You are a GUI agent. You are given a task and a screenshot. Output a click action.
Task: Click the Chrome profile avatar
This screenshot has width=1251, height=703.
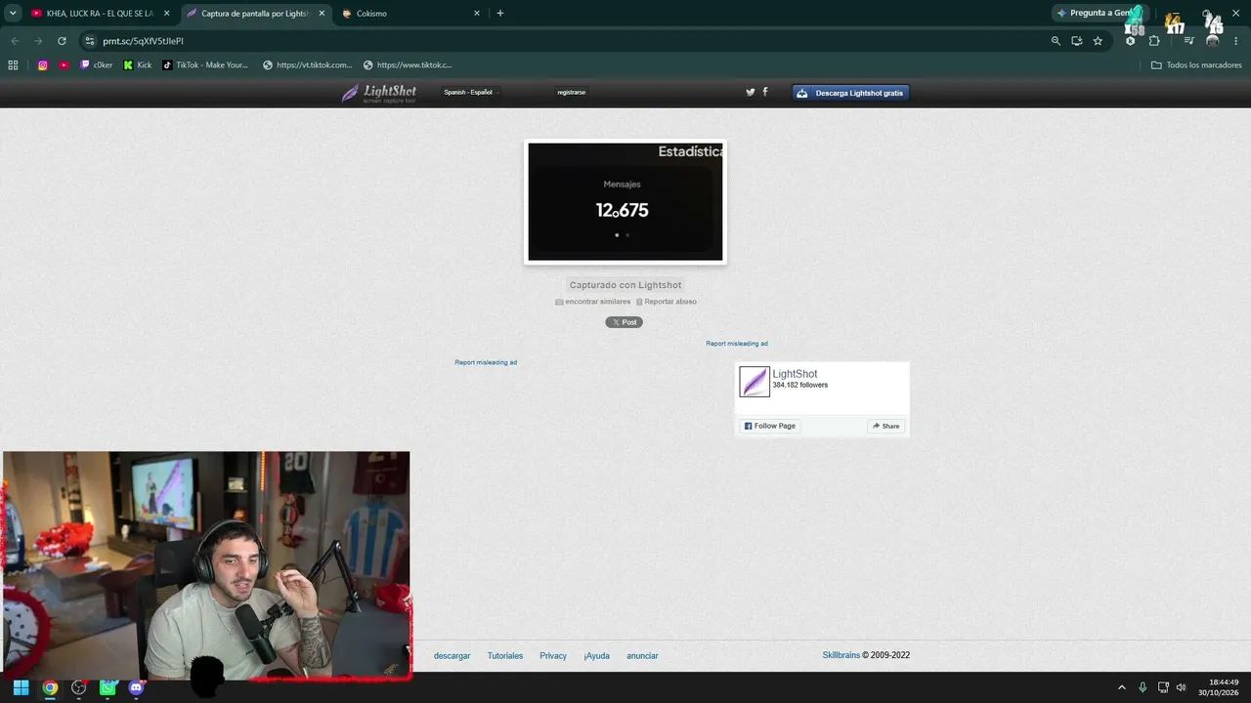point(1213,41)
